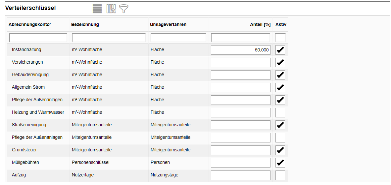
Task: Tick the Aktiv checkbox for Aufzug
Action: click(x=280, y=175)
